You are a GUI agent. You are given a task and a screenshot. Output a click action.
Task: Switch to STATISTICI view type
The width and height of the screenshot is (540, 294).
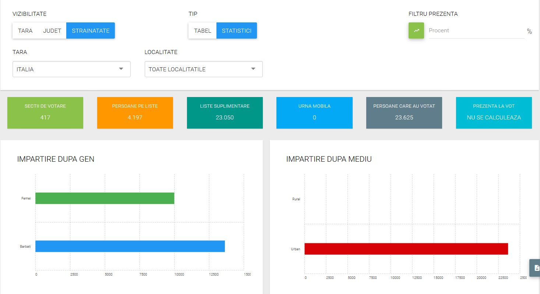(236, 31)
